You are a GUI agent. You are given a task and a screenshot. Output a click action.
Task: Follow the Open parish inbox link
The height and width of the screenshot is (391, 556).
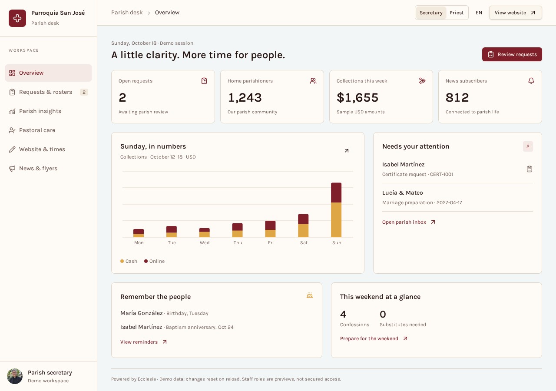coord(409,222)
